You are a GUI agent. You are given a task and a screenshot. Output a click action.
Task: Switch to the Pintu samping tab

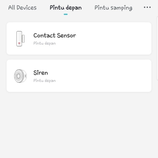click(x=113, y=8)
